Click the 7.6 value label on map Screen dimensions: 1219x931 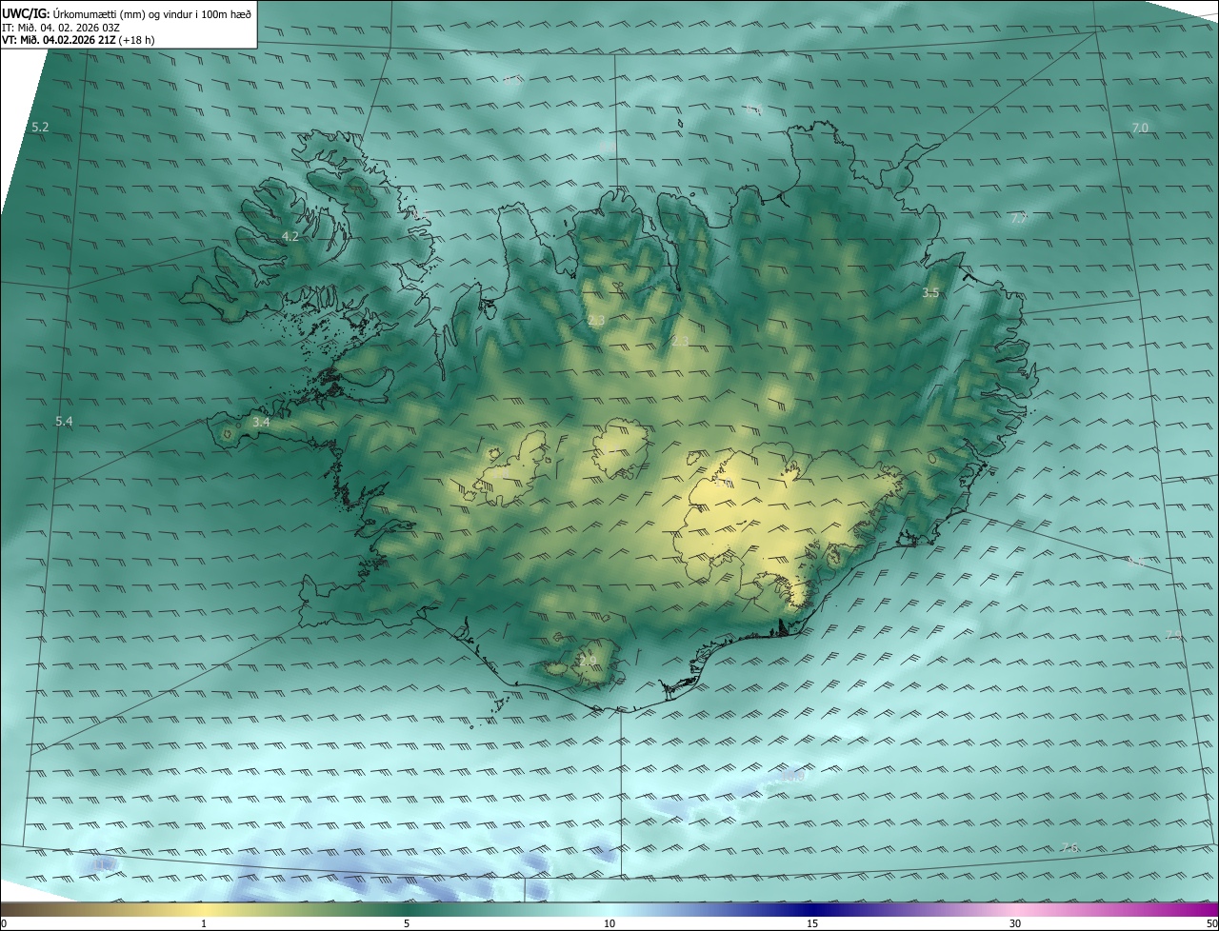(x=1070, y=847)
